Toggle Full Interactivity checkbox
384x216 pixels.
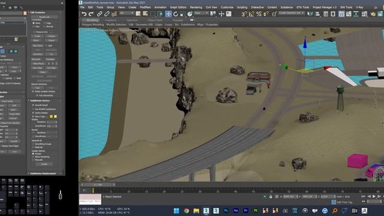37,95
